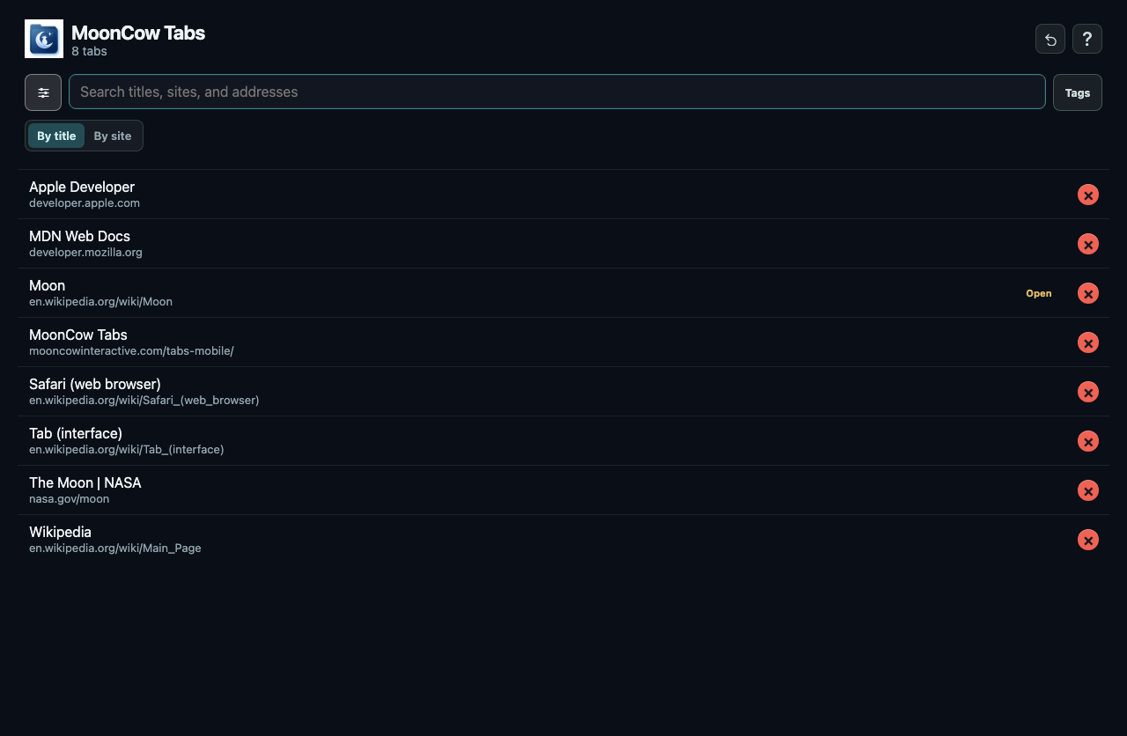Close The Moon | NASA tab
The image size is (1127, 736).
[1088, 490]
